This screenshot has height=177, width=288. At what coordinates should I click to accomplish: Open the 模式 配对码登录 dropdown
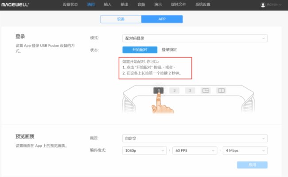coord(195,38)
